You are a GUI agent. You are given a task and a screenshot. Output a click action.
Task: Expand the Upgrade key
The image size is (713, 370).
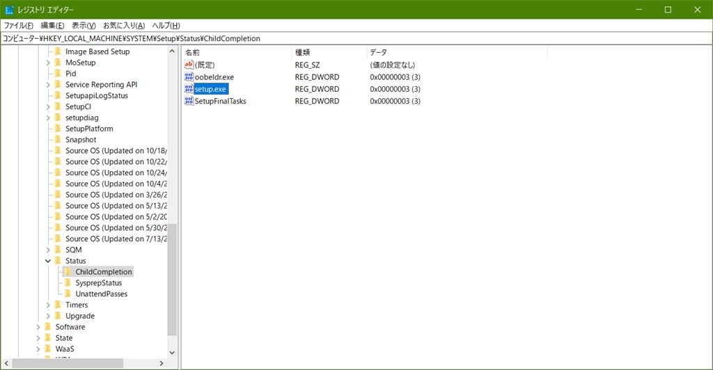[48, 316]
